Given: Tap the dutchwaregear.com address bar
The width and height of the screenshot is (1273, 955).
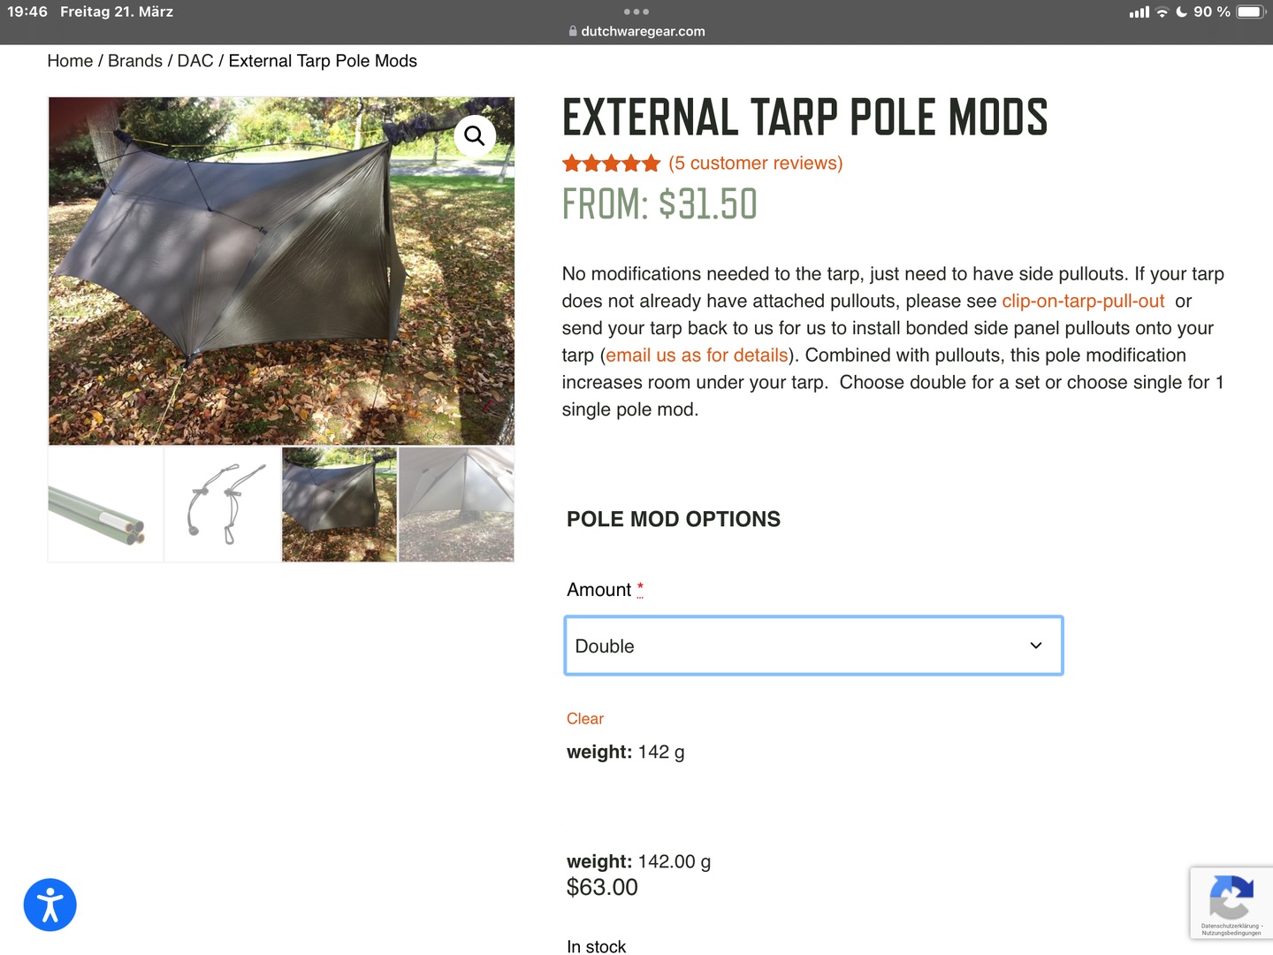Looking at the screenshot, I should pos(643,31).
